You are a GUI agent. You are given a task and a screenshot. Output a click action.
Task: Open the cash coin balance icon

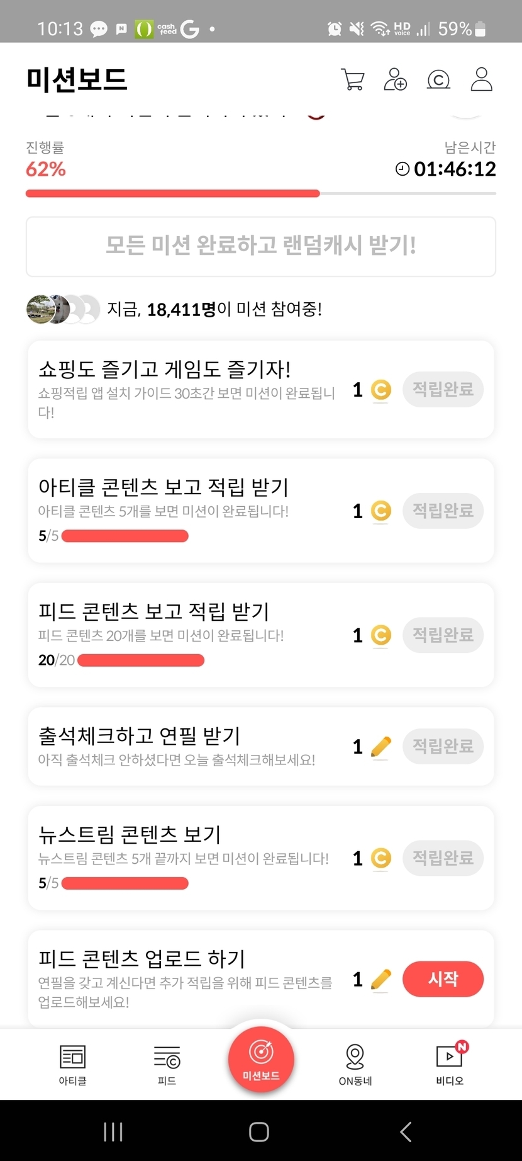438,80
